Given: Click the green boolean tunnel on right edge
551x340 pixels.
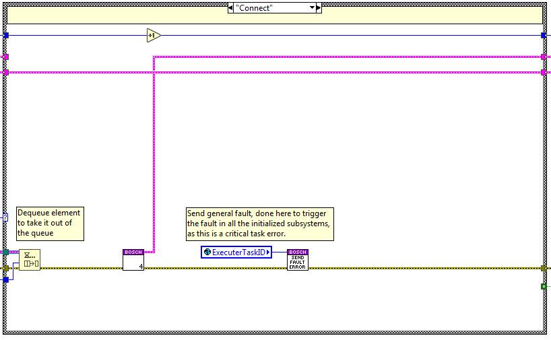Looking at the screenshot, I should tap(544, 287).
